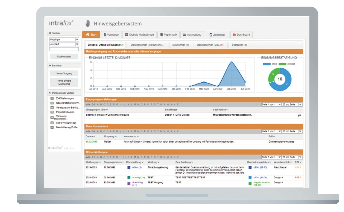Click the Suche starten button
This screenshot has width=344, height=212.
(x=64, y=56)
